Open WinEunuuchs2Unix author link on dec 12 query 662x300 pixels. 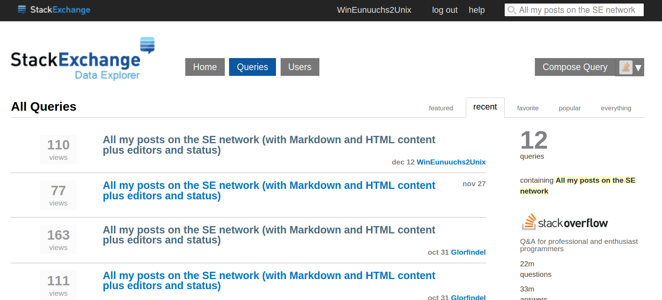pyautogui.click(x=451, y=162)
